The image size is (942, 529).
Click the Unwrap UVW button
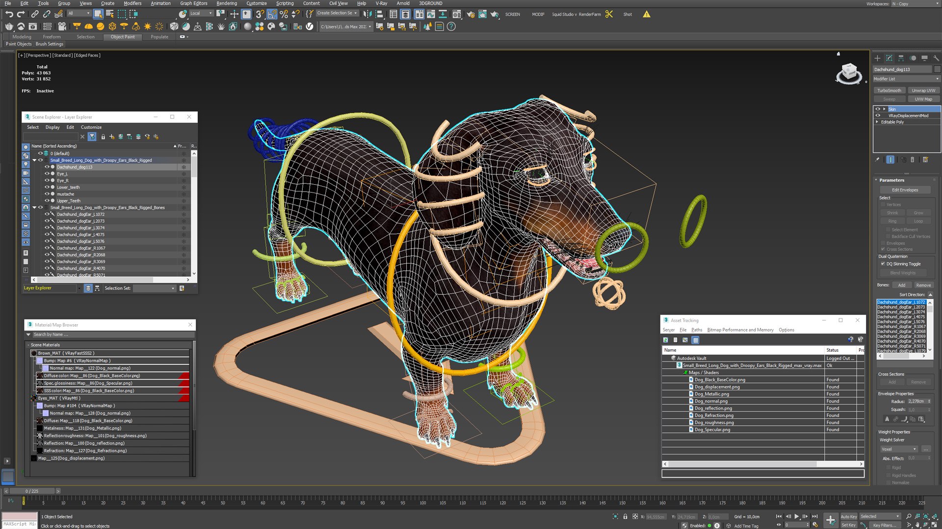tap(923, 91)
